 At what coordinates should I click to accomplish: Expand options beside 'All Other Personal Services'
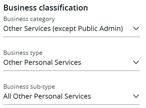(x=136, y=96)
